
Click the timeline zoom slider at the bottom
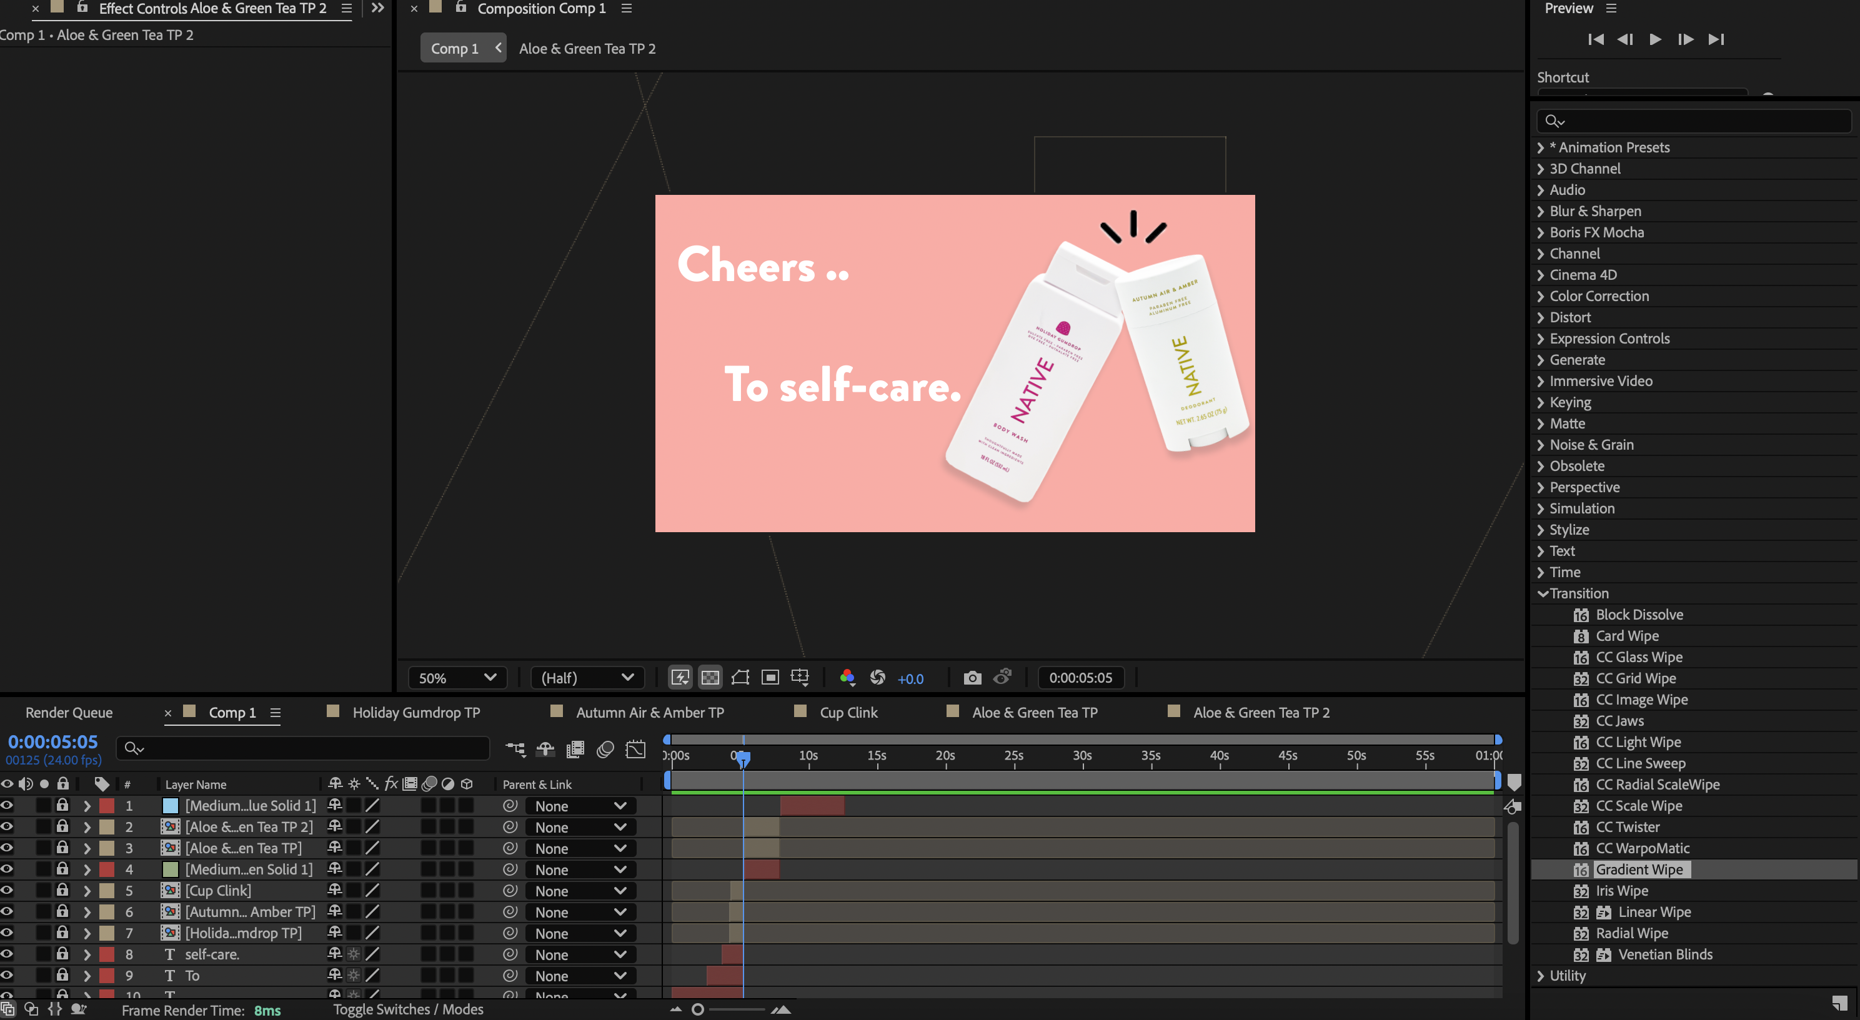coord(699,1009)
